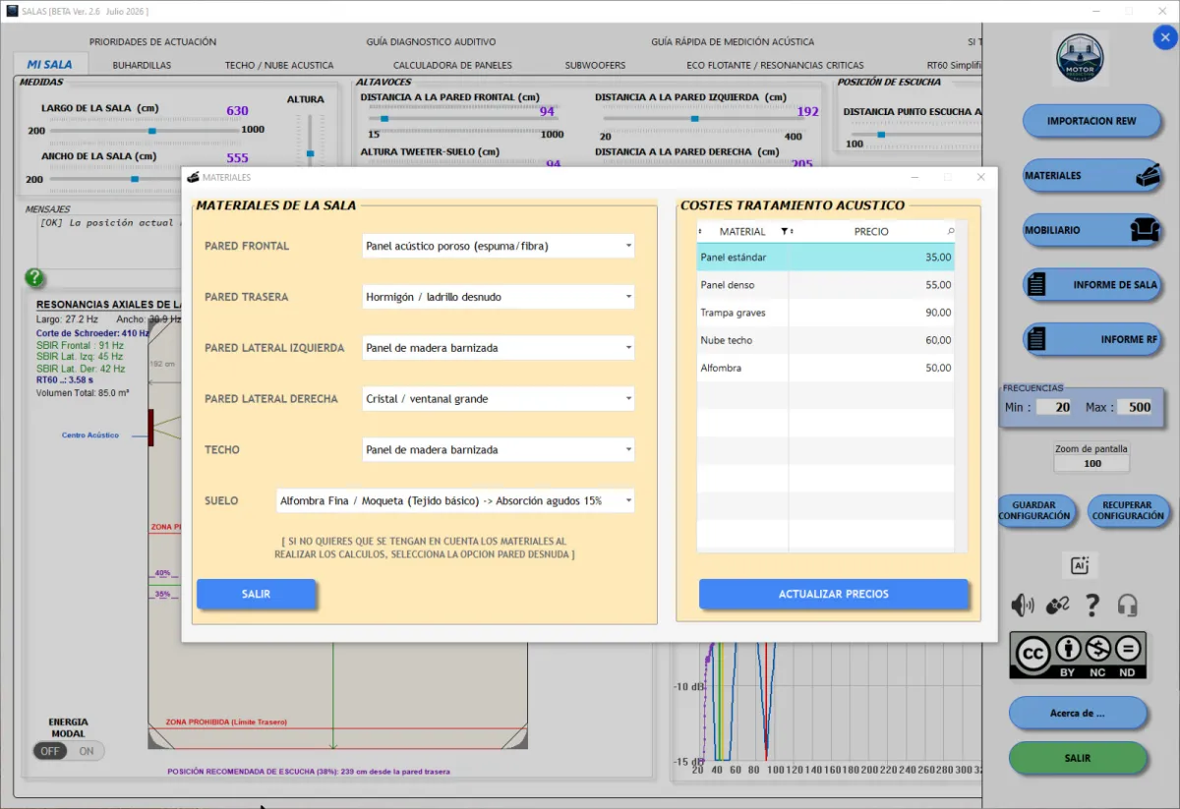Open help with the question mark icon
1180x809 pixels.
tap(1092, 606)
